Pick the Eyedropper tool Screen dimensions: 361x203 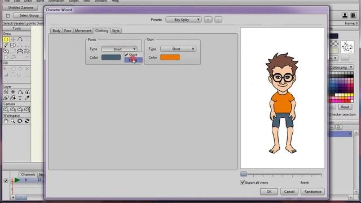27,98
